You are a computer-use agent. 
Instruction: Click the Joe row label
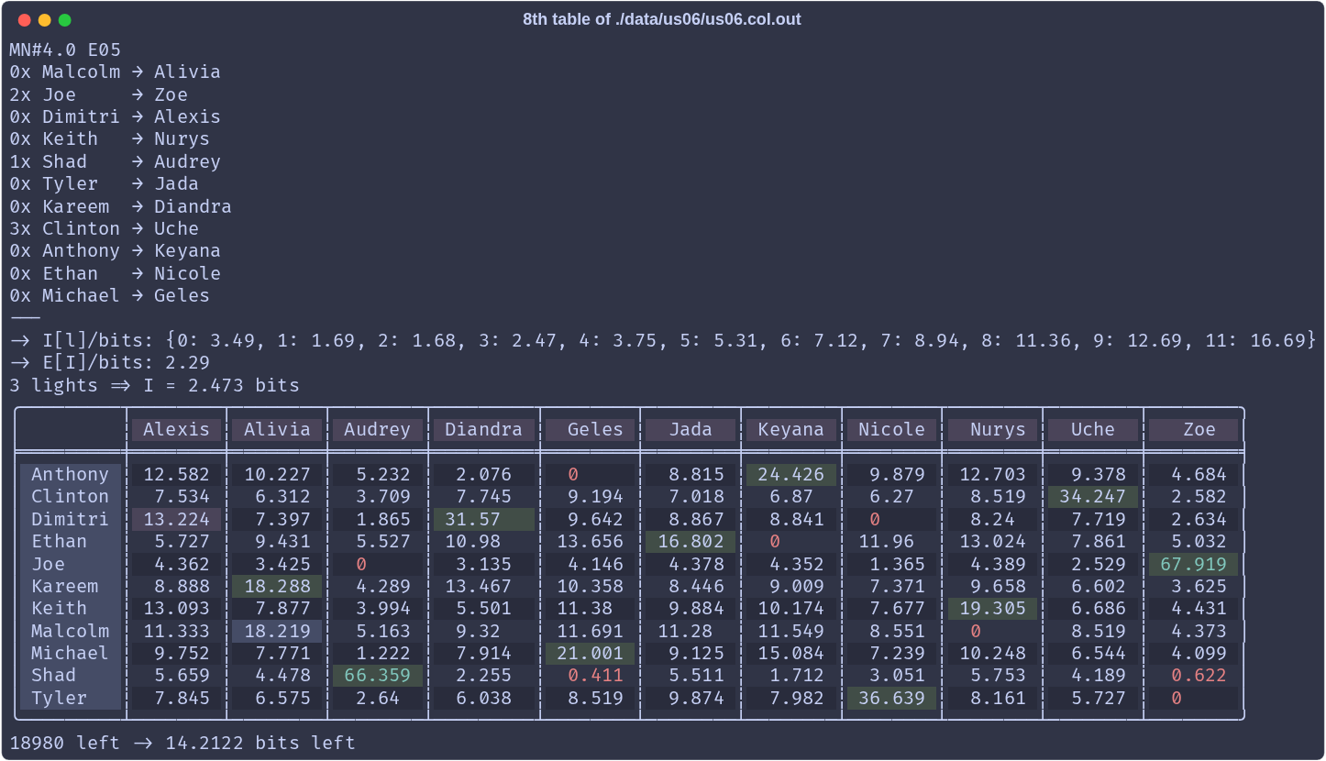pyautogui.click(x=71, y=564)
